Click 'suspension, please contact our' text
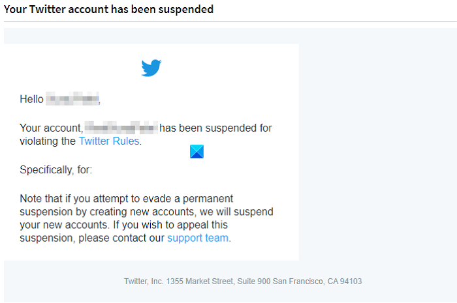Image resolution: width=457 pixels, height=303 pixels. pos(92,238)
